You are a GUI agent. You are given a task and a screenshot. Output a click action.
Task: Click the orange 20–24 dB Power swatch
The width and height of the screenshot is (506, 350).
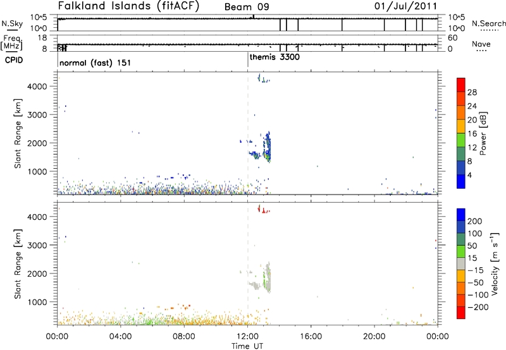click(x=461, y=112)
